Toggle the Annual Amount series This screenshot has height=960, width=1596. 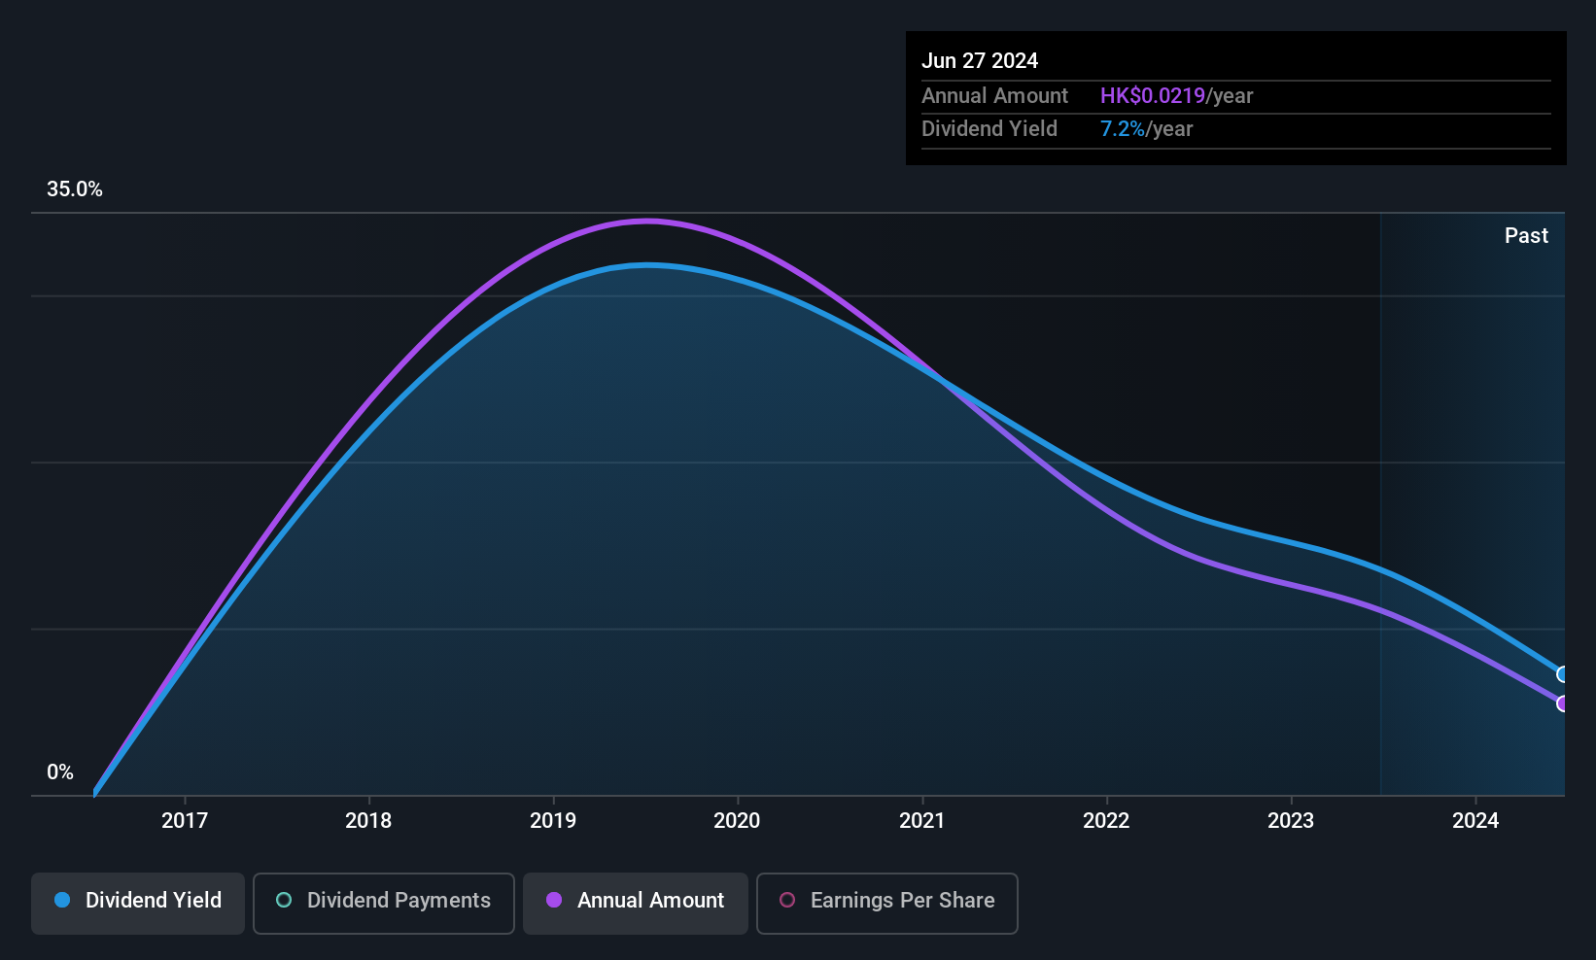[x=636, y=903]
